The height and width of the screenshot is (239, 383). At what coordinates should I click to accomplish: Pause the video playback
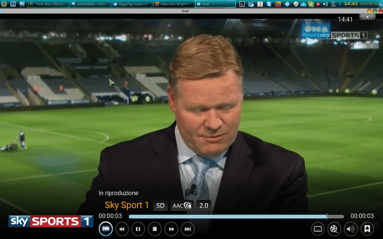(138, 229)
